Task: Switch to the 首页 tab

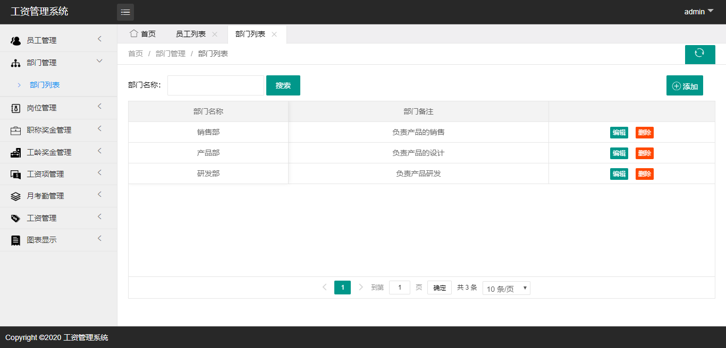Action: coord(142,33)
